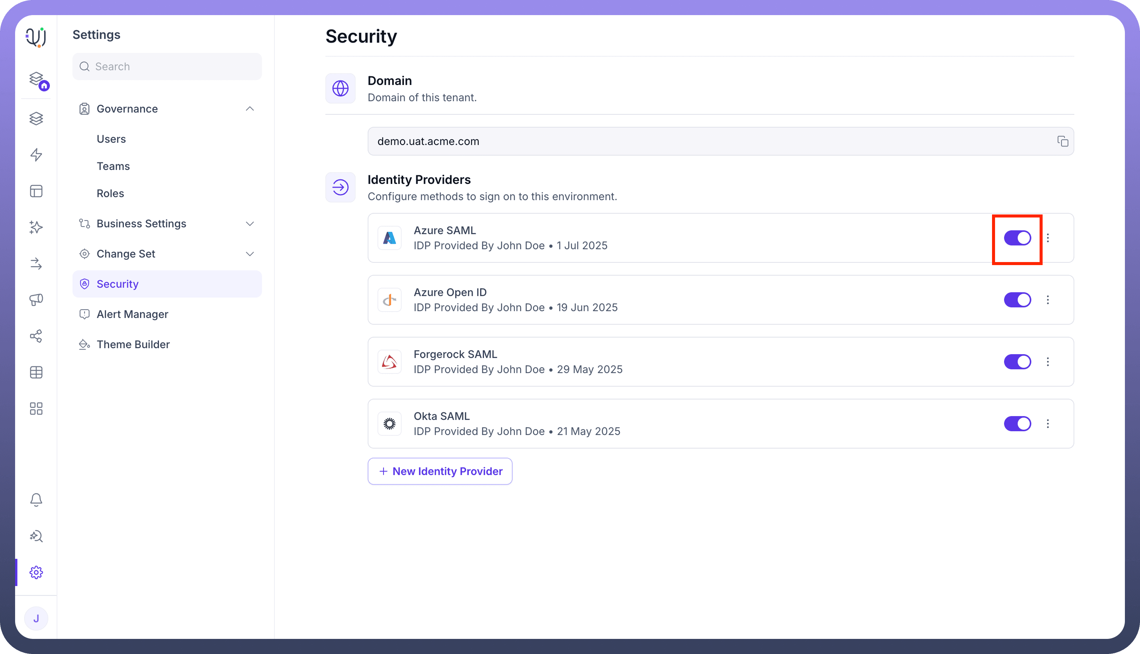Go to Theme Builder settings
Image resolution: width=1140 pixels, height=654 pixels.
(x=133, y=344)
